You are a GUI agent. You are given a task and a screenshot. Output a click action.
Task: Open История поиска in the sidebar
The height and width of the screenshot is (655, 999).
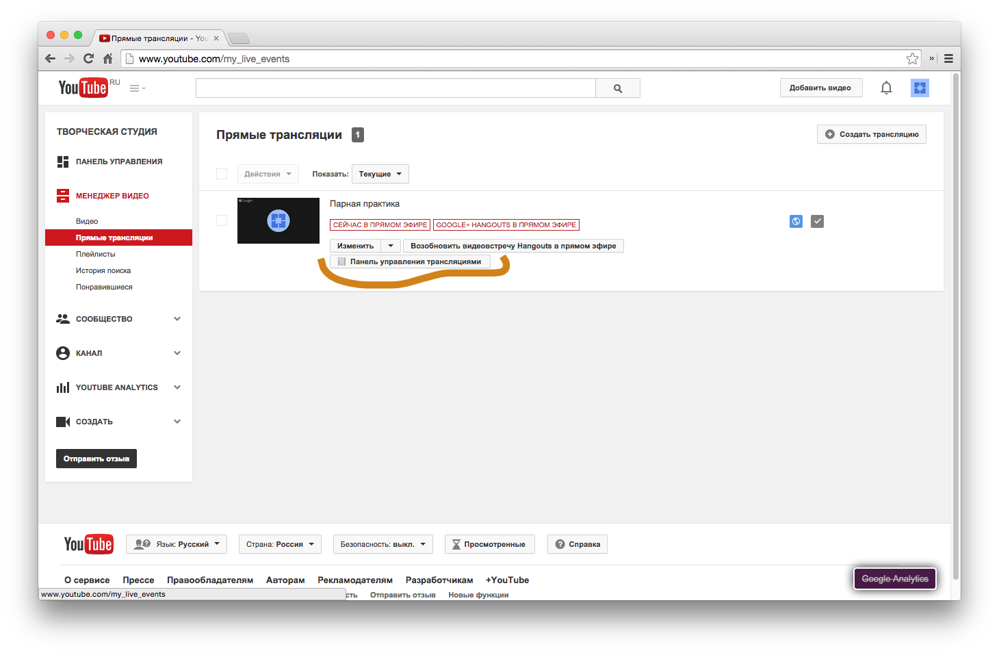tap(103, 270)
